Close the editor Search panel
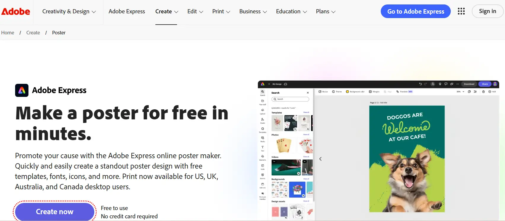The height and width of the screenshot is (221, 505). tap(308, 93)
